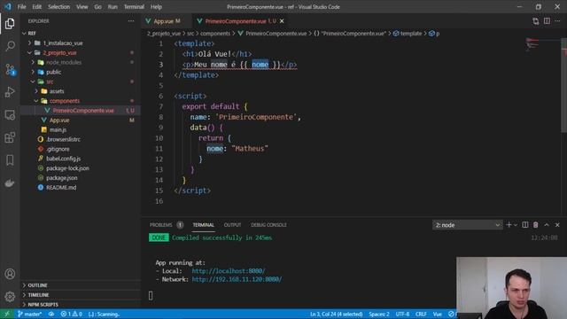Click the Open Changes icon in editor toolbar
The width and height of the screenshot is (567, 319).
(x=535, y=21)
